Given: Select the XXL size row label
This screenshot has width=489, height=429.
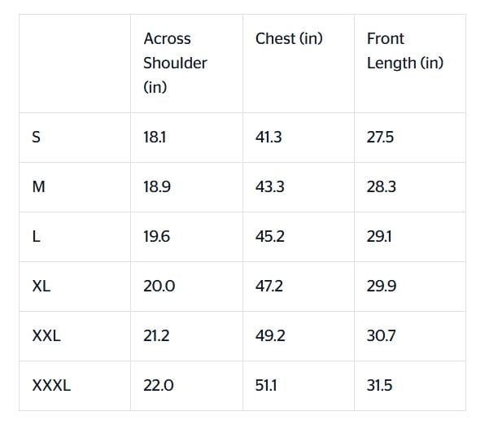Looking at the screenshot, I should coord(46,335).
